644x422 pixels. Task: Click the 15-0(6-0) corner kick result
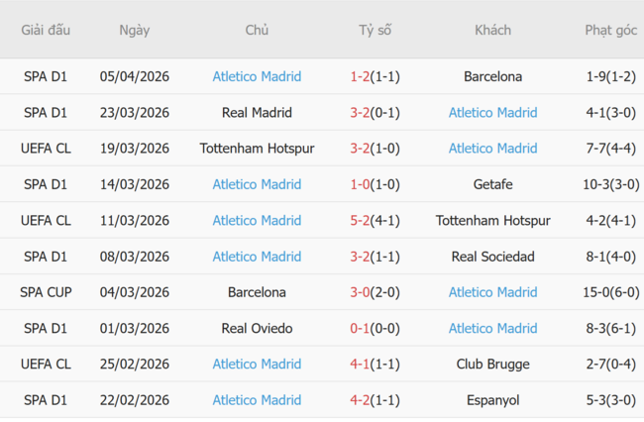tap(610, 292)
